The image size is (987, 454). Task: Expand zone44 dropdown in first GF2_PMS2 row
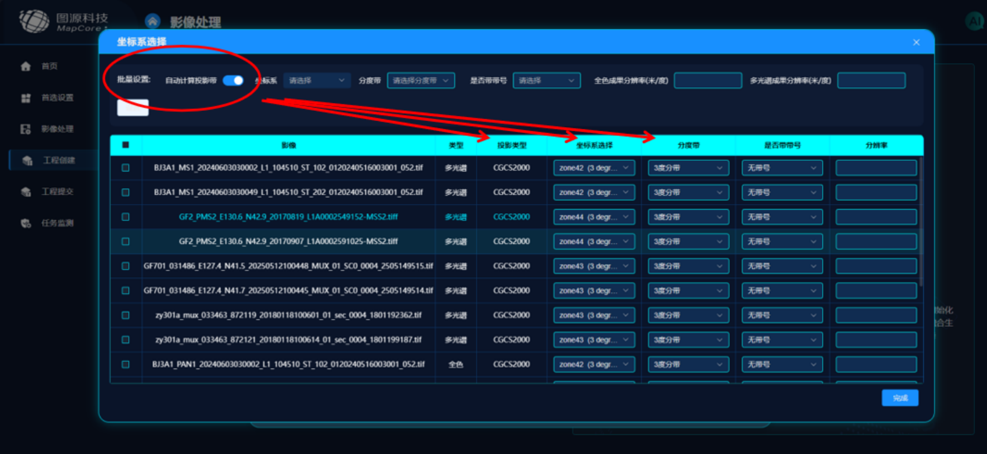point(594,217)
